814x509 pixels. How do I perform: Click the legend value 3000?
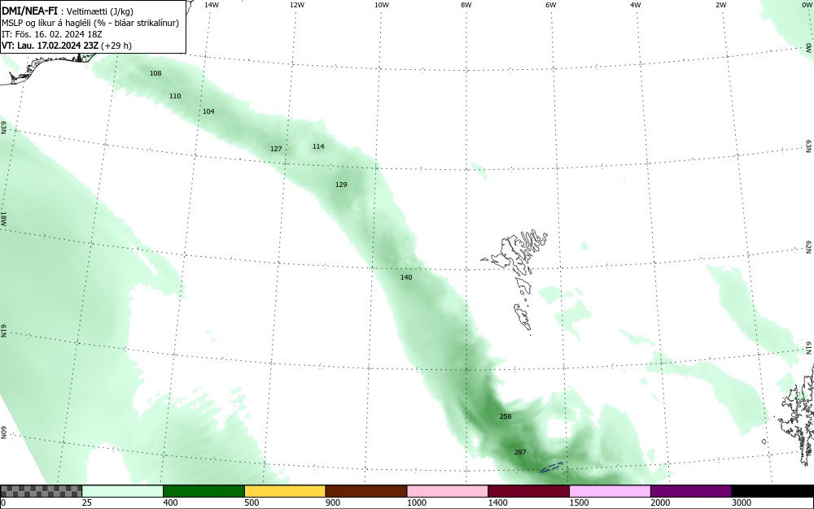742,502
